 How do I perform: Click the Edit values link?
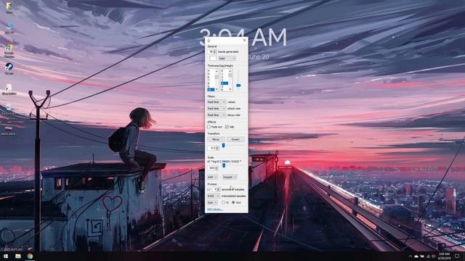tap(215, 210)
